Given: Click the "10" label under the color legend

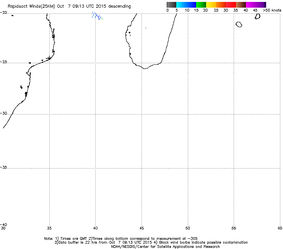Looking at the screenshot, I should tap(187, 10).
